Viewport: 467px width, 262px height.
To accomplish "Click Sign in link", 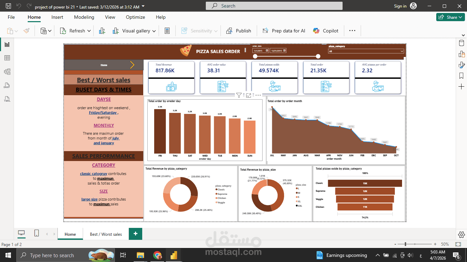I will [x=400, y=6].
